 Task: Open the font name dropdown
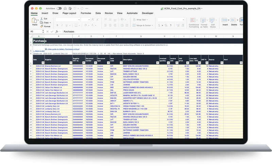[x=79, y=20]
